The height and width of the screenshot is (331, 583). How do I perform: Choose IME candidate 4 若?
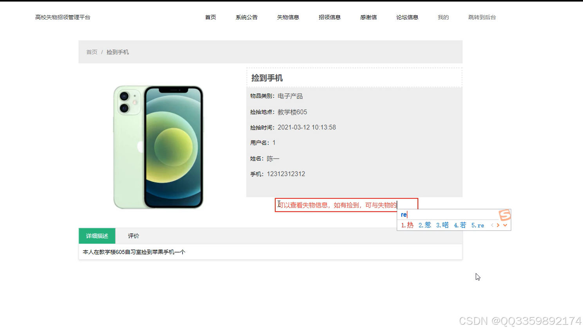click(460, 225)
